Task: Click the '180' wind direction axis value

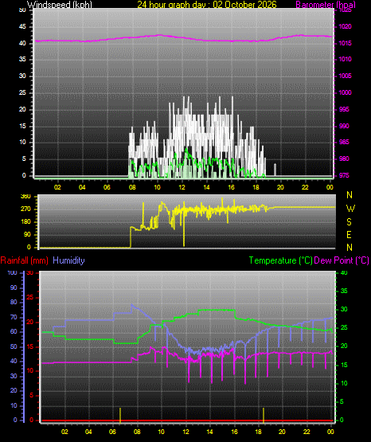Action: click(x=25, y=222)
